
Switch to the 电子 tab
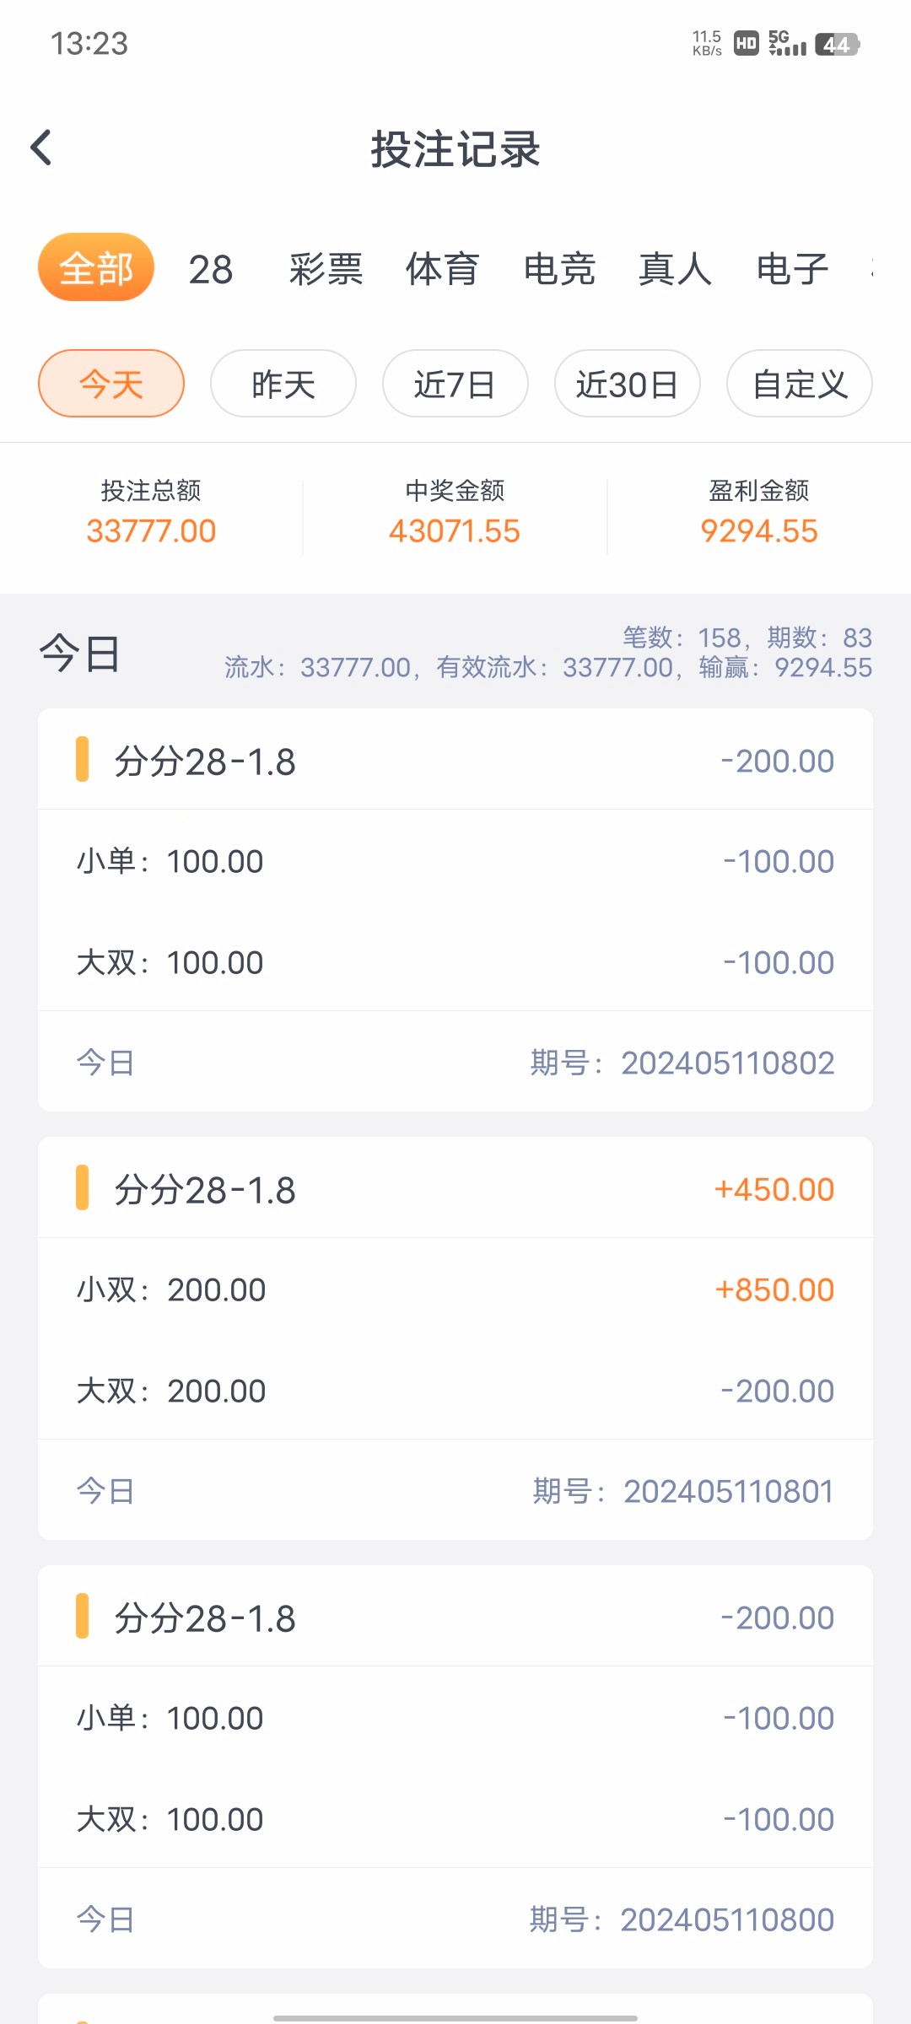[x=792, y=270]
